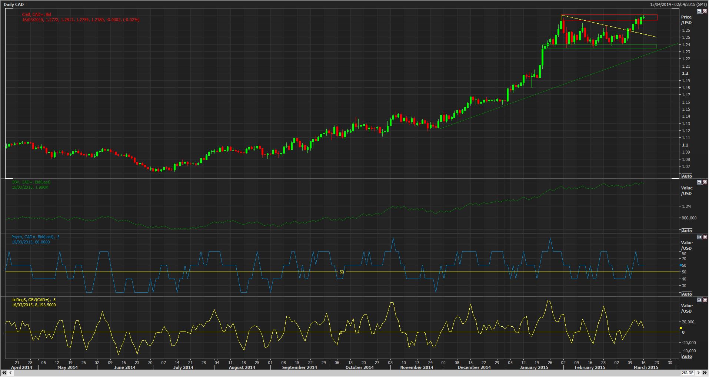Jump to earliest data with double-left arrow
Screen dimensions: 709x377
(5, 373)
